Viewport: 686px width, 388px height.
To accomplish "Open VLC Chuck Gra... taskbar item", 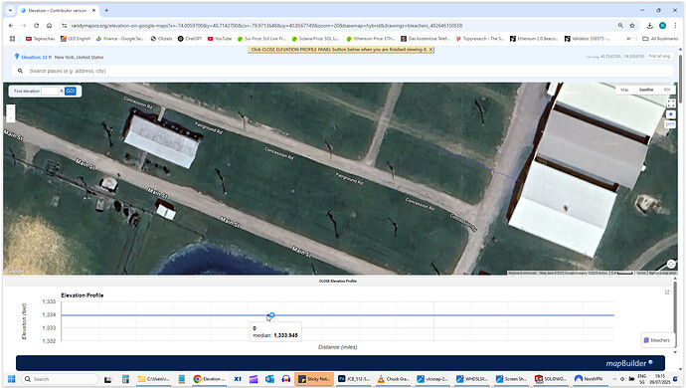I will pos(394,379).
